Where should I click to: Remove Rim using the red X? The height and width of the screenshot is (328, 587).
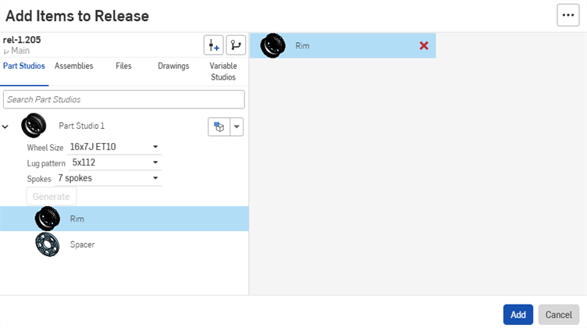(x=424, y=45)
